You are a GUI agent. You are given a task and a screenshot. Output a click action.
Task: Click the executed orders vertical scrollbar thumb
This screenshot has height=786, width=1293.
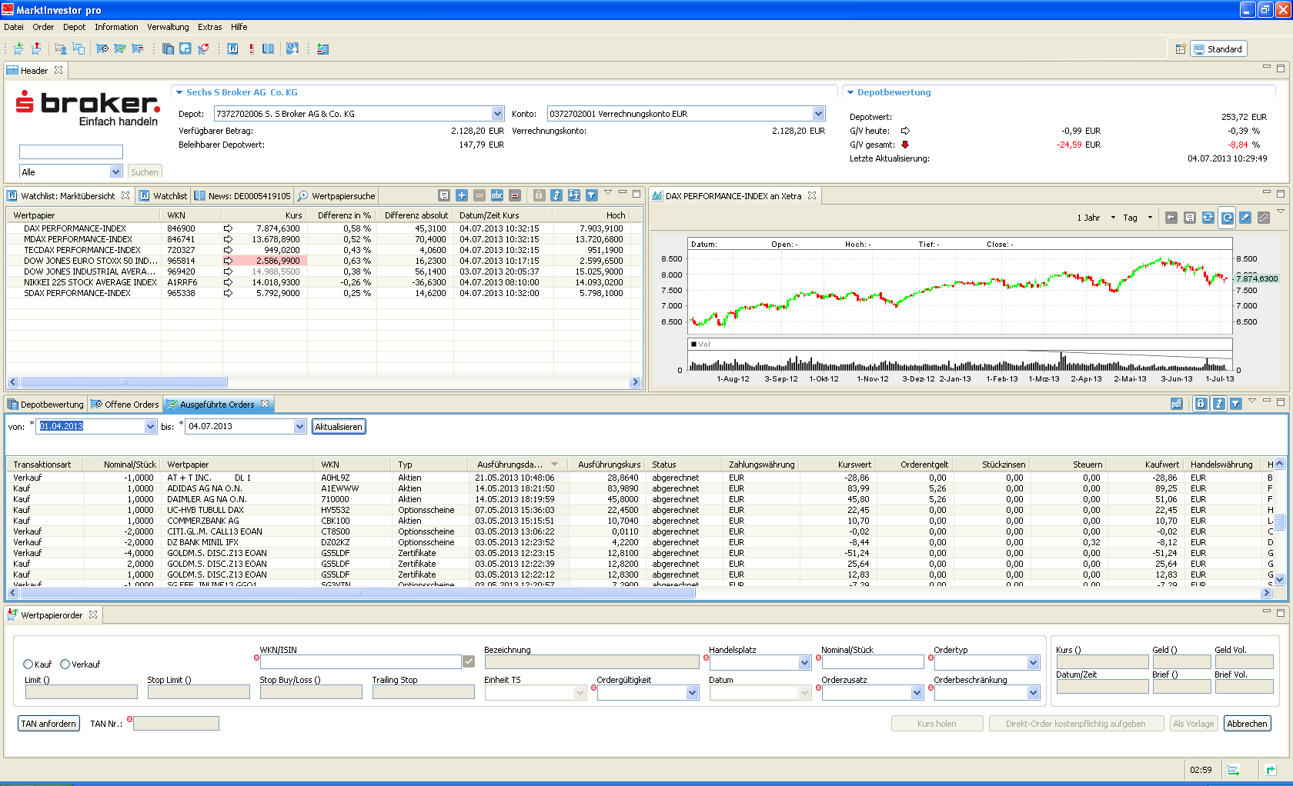[x=1279, y=522]
